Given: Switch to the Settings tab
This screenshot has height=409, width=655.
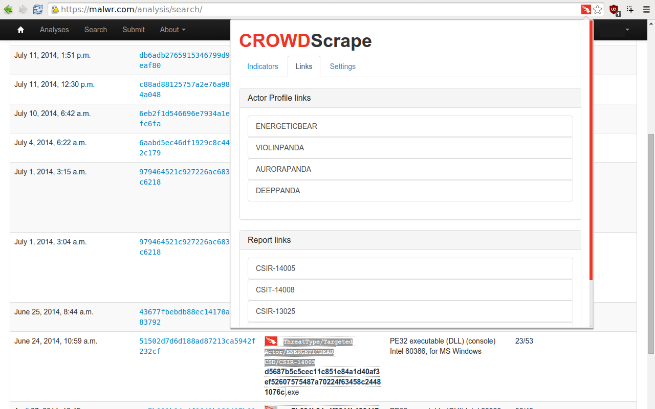Looking at the screenshot, I should point(342,66).
